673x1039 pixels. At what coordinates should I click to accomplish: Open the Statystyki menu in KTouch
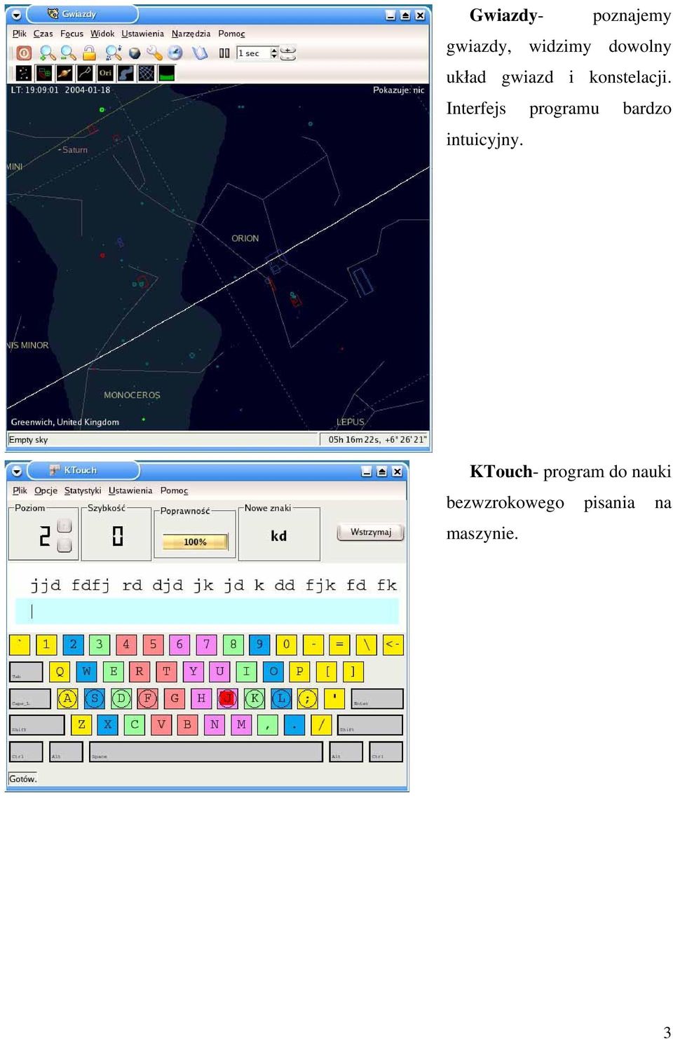(83, 490)
